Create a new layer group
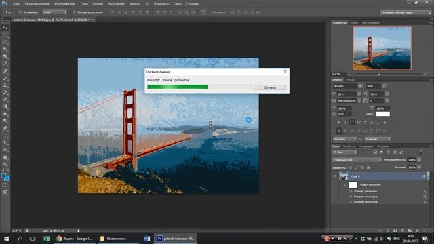Viewport: 434px width, 244px height. coord(410,230)
